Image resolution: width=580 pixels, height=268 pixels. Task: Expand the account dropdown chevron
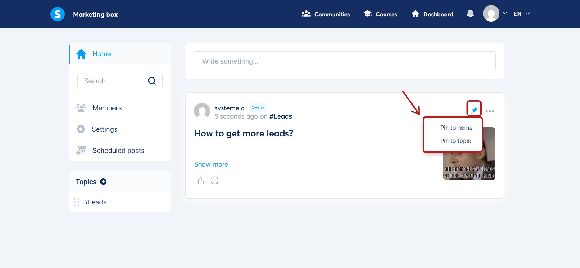(x=505, y=14)
